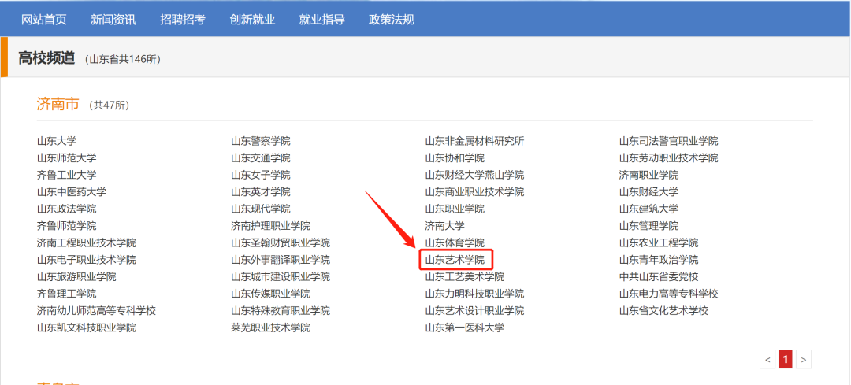This screenshot has height=385, width=851.
Task: Open 中共山东省委党校 link
Action: (x=659, y=277)
